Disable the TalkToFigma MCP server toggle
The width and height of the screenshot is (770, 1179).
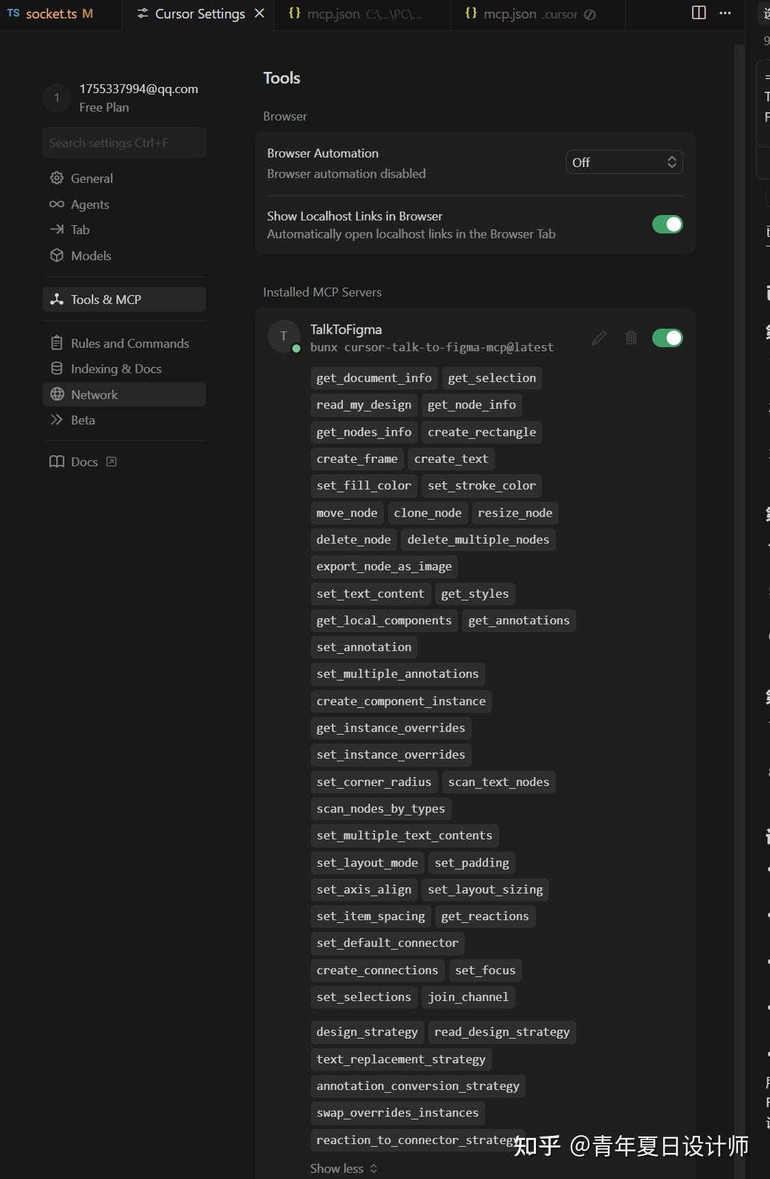click(667, 338)
